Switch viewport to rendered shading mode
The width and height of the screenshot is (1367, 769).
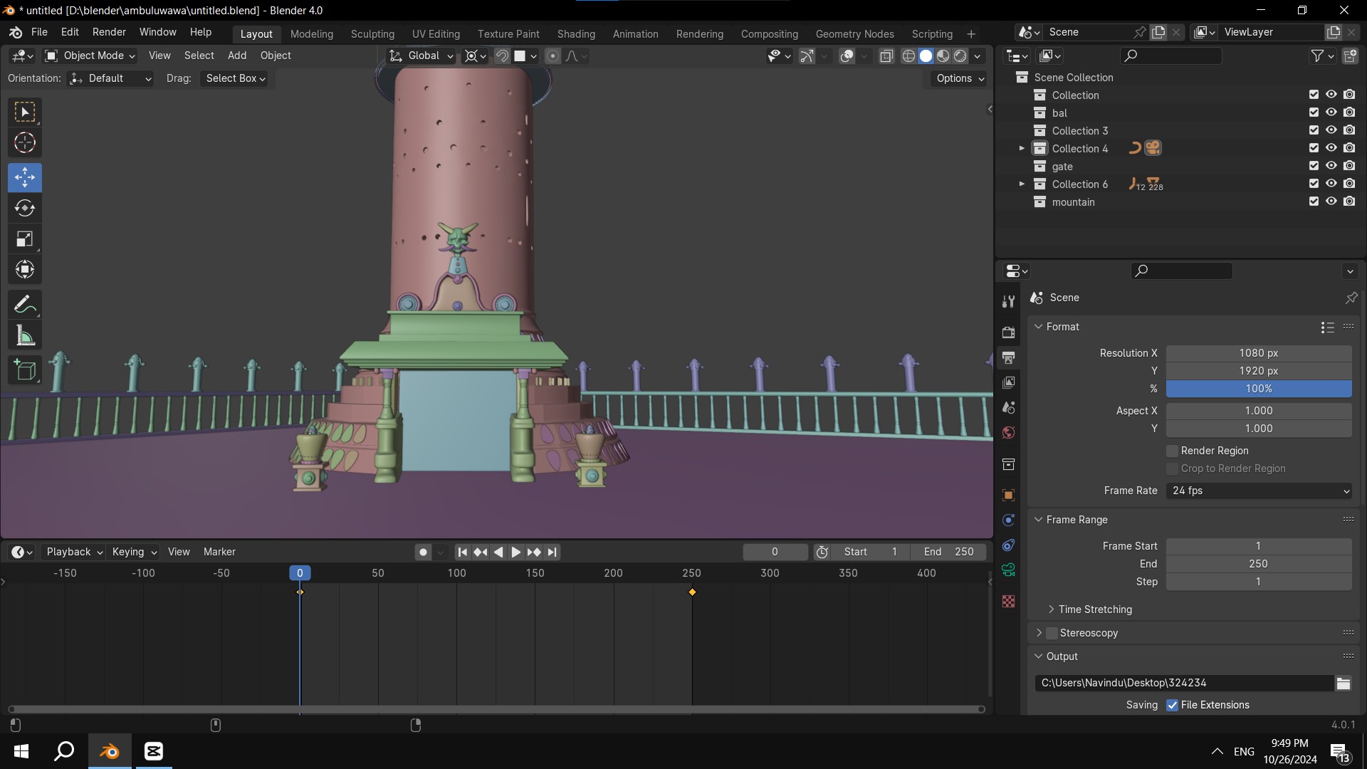click(960, 56)
